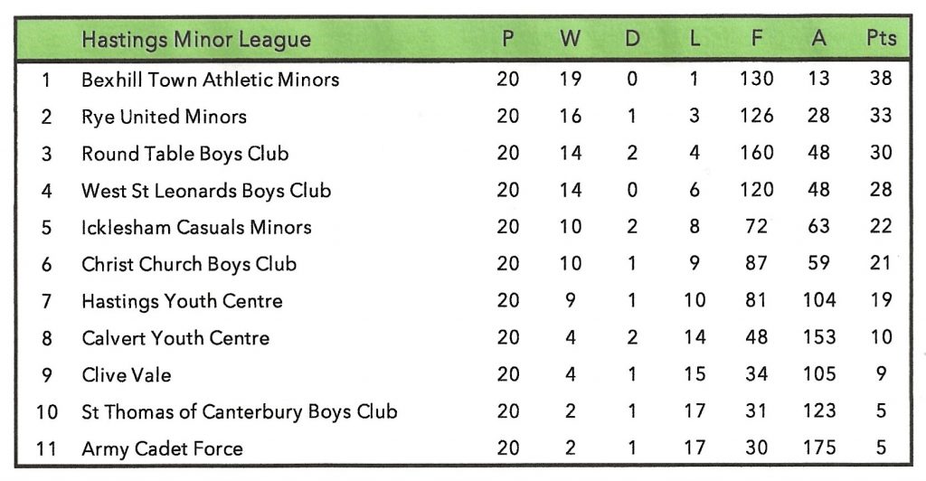
Task: Click Icklesham Casuals Minors team name
Action: click(x=196, y=227)
